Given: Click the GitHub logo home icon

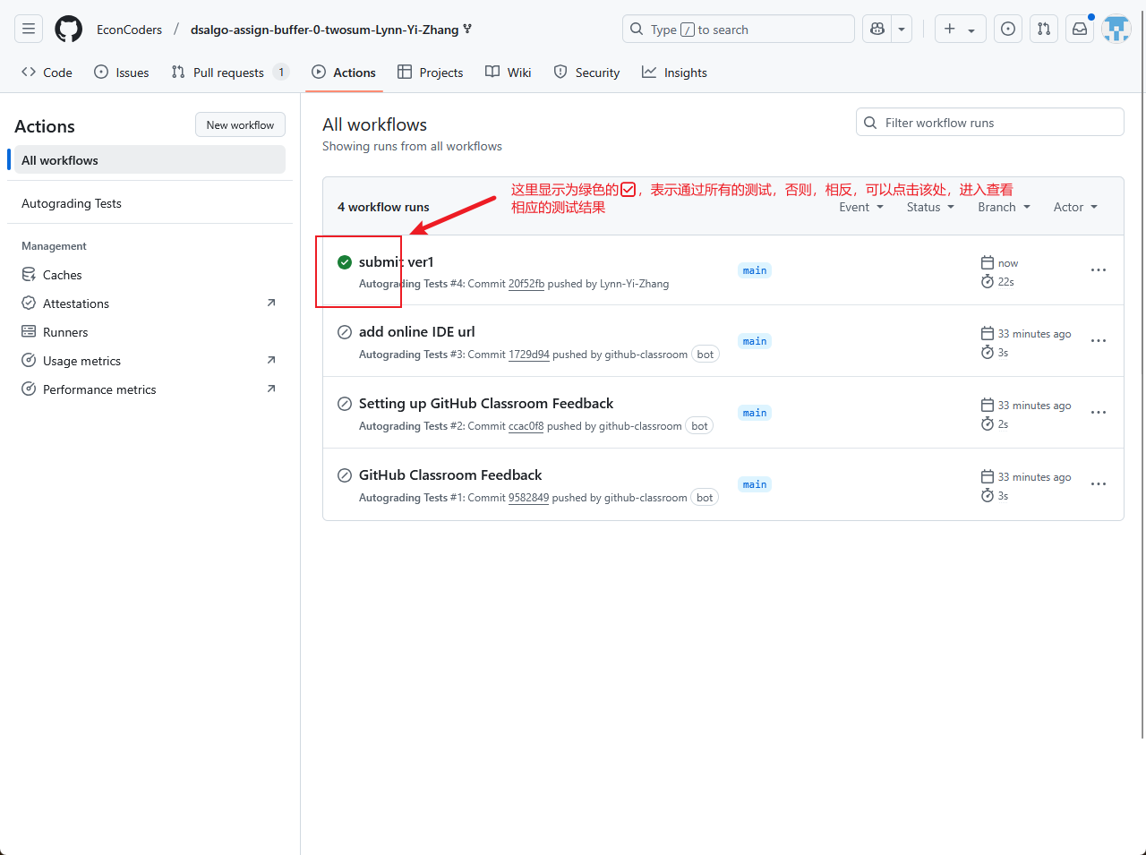Looking at the screenshot, I should click(68, 29).
